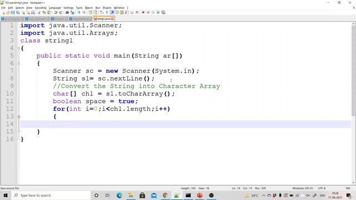The height and width of the screenshot is (200, 356).
Task: Click Windows (CR LF) in status bar
Action: coord(303,188)
